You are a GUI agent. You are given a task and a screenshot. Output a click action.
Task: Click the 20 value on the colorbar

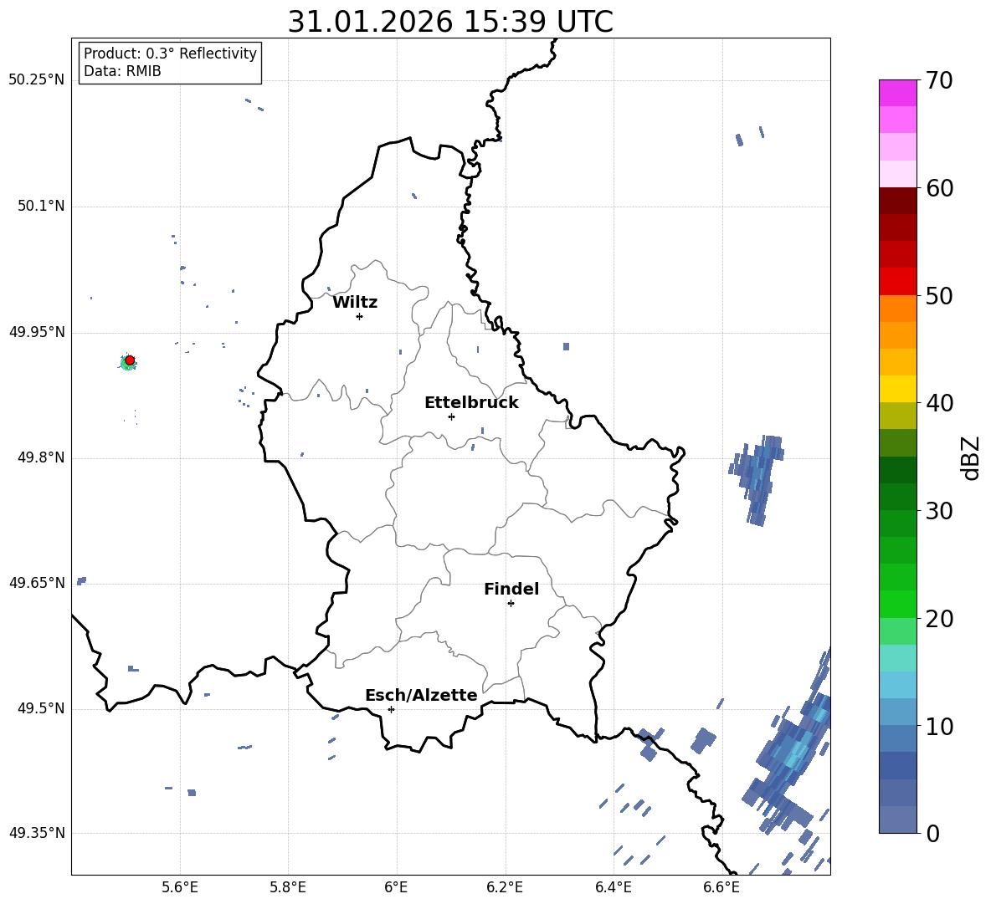pos(939,618)
